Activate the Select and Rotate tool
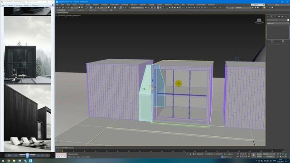 pos(93,8)
